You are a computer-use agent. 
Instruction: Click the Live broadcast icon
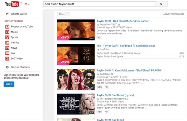7,53
